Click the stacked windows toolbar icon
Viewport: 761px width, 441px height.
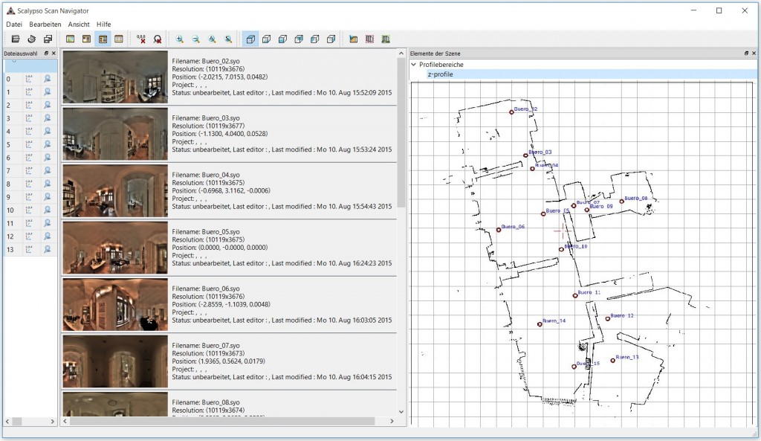[x=48, y=39]
